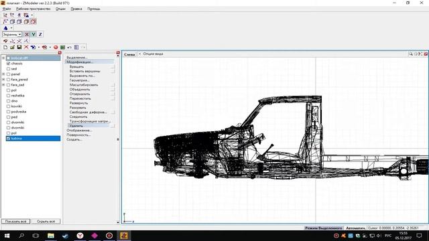Uncheck the chassis visibility checkbox
The image size is (429, 241).
click(9, 64)
